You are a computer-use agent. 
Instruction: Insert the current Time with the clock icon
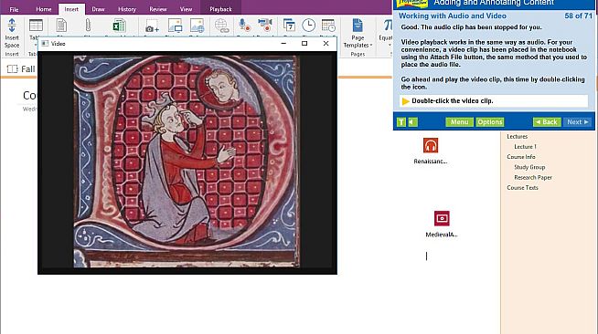point(308,26)
